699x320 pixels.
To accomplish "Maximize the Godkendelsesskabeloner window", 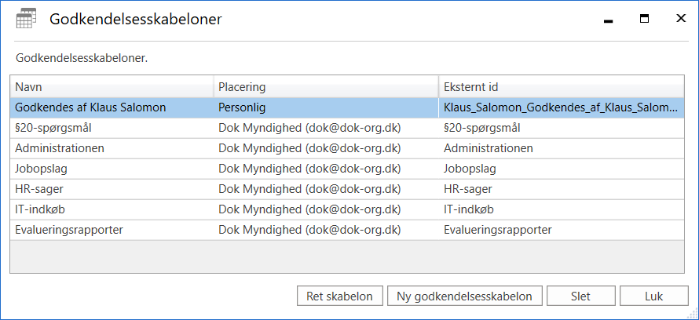I will pyautogui.click(x=643, y=19).
